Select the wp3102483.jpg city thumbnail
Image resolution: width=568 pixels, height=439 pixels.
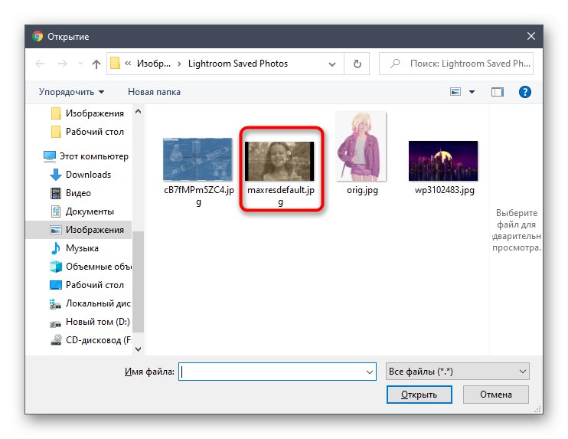click(443, 161)
